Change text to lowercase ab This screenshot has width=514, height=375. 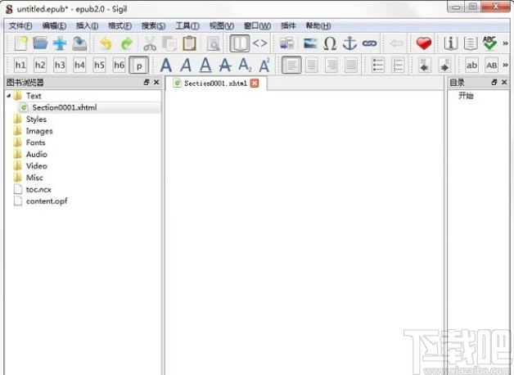(x=471, y=65)
